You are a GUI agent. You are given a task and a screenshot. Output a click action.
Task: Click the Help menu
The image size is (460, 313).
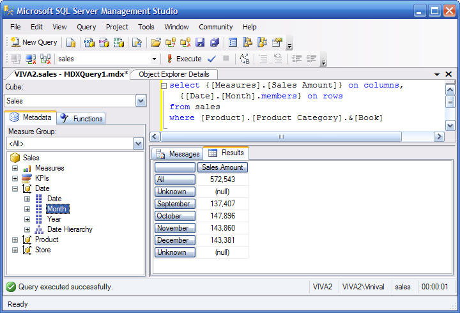coord(249,27)
